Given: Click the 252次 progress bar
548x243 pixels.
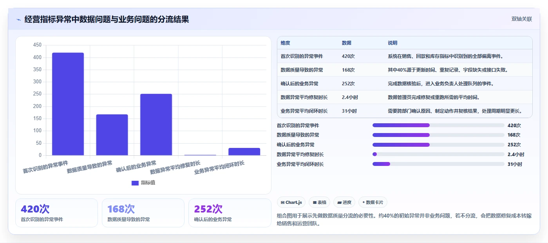Looking at the screenshot, I should coord(438,145).
